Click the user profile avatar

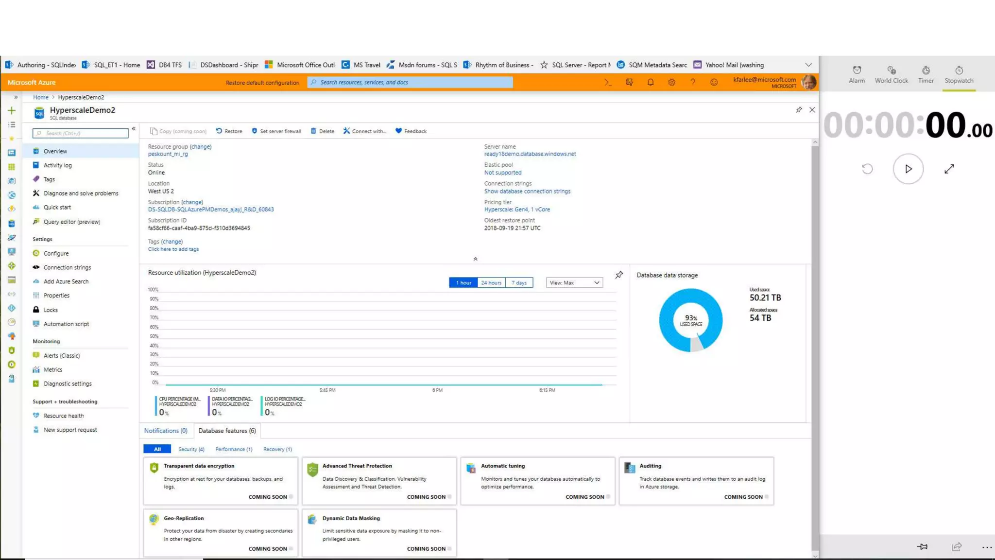809,82
